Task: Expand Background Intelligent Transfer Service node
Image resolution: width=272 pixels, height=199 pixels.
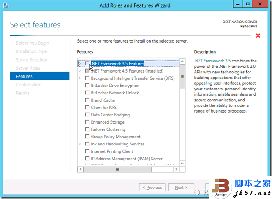Action: [x=80, y=78]
